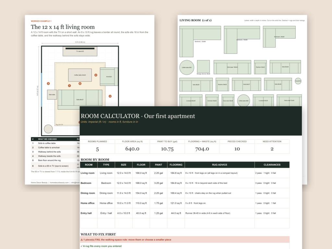Click the 'ROOM CALCULATOR · Our first apartment' title

(x=138, y=116)
